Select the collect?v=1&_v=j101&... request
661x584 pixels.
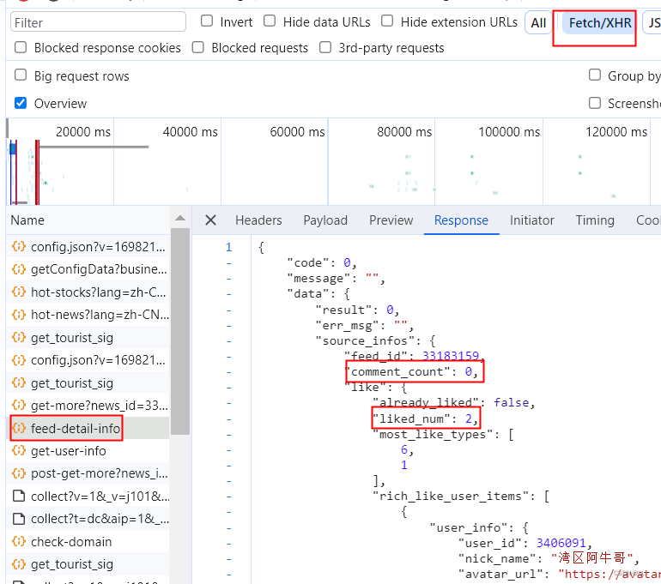[x=88, y=497]
